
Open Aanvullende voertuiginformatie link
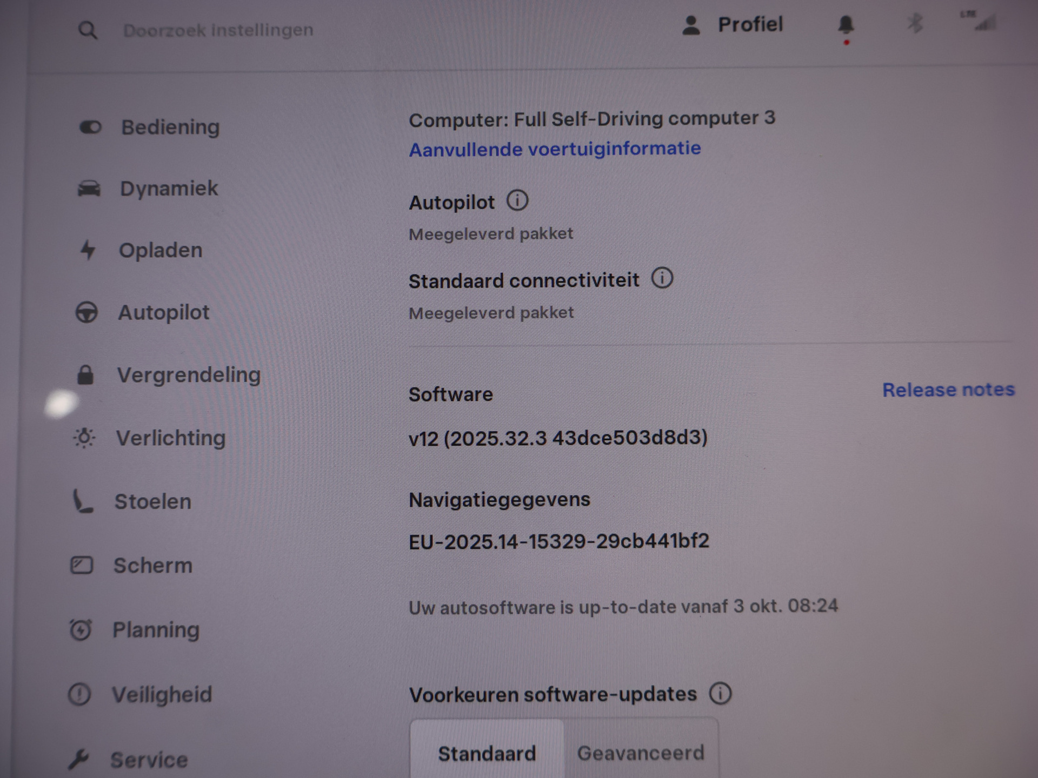555,149
